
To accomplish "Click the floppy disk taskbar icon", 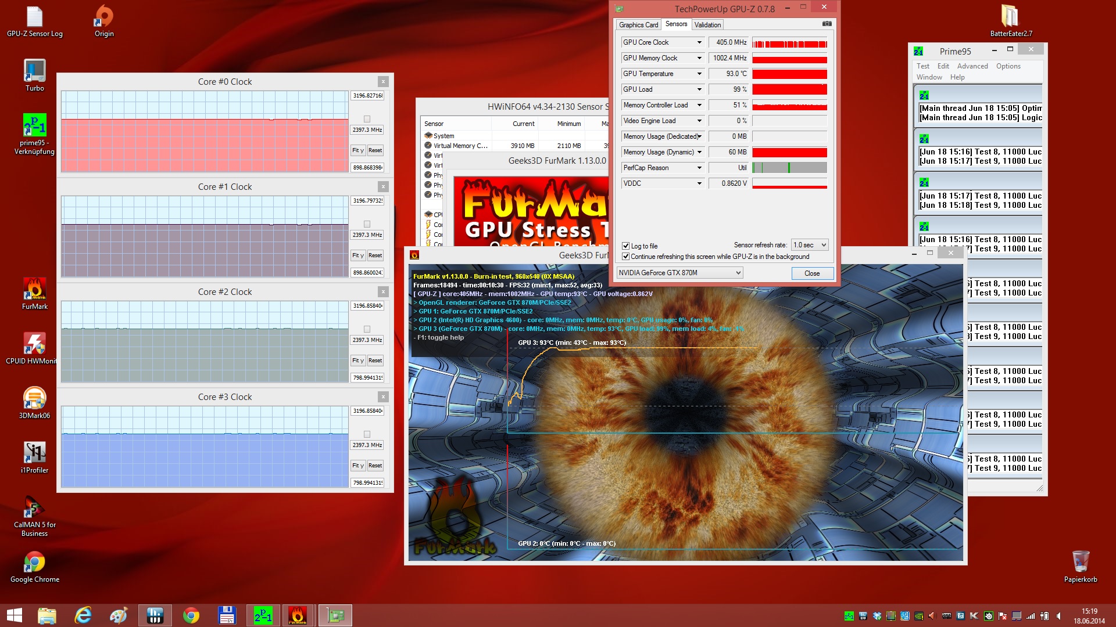I will click(227, 615).
